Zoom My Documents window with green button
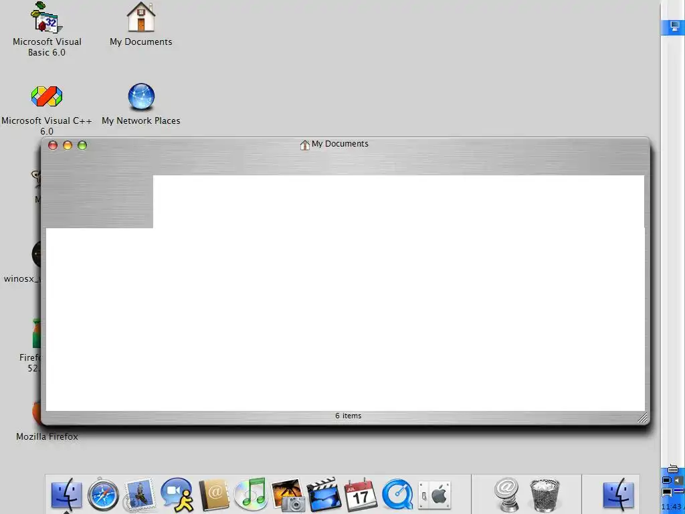The width and height of the screenshot is (685, 514). point(82,145)
